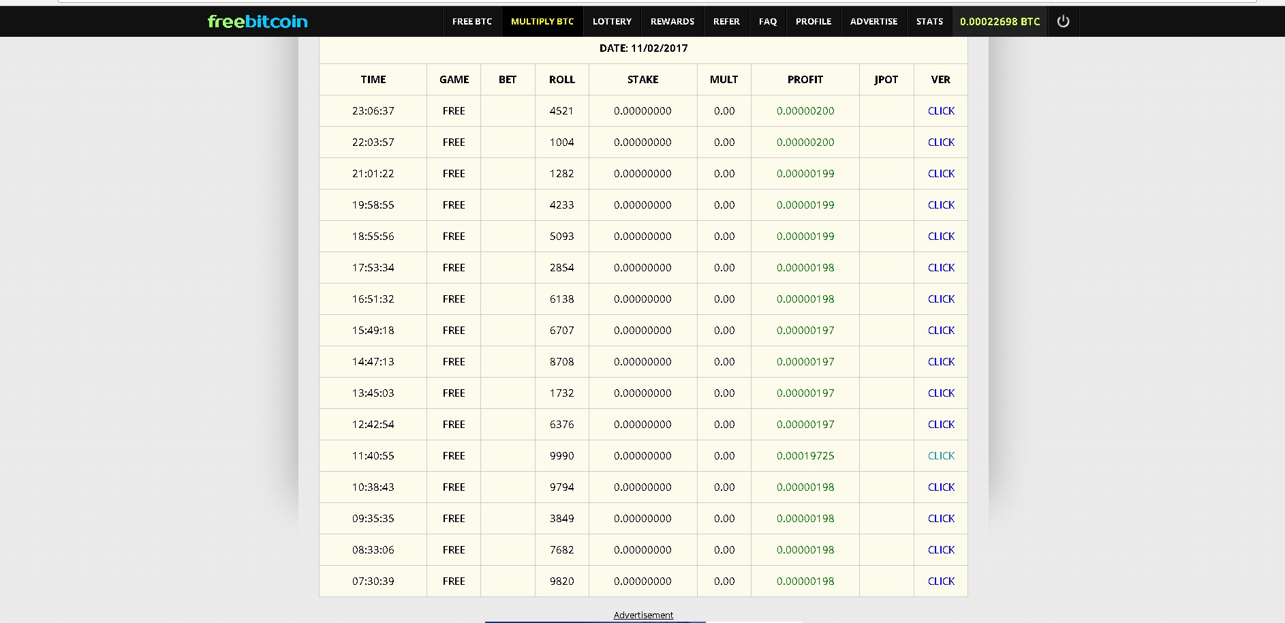Verify the 23:06:37 roll via CLICK
This screenshot has height=623, width=1285.
click(941, 111)
